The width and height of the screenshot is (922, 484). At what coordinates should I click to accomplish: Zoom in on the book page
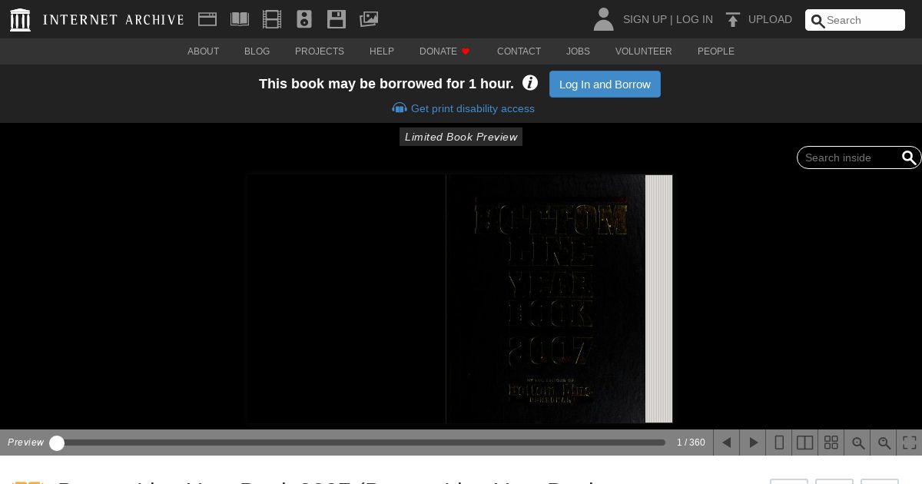(x=884, y=443)
